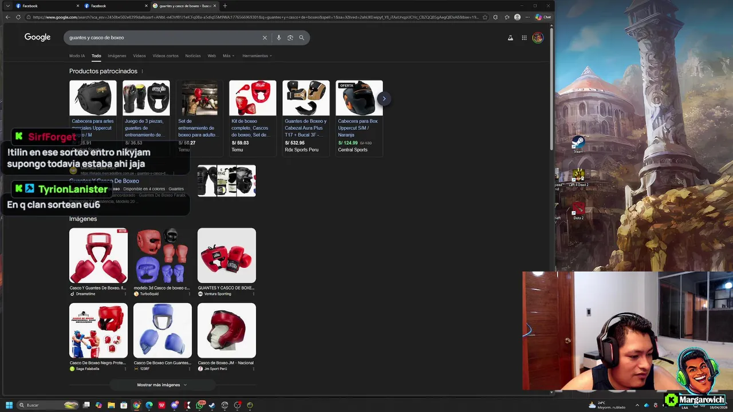Image resolution: width=733 pixels, height=412 pixels.
Task: Switch to Modo IA tab
Action: 77,56
